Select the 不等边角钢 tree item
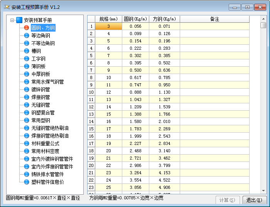 (x=43, y=43)
